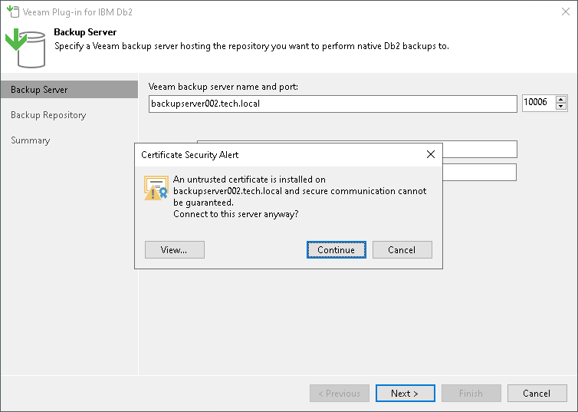Viewport: 578px width, 412px height.
Task: Select the Backup Server wizard step
Action: pyautogui.click(x=69, y=90)
